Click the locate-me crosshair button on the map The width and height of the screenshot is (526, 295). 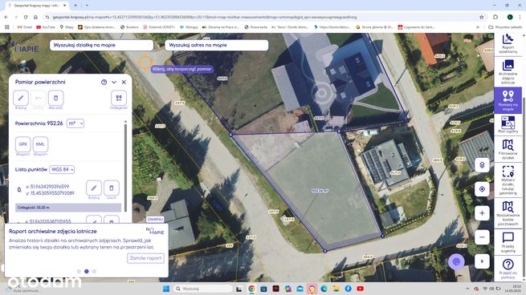482,189
